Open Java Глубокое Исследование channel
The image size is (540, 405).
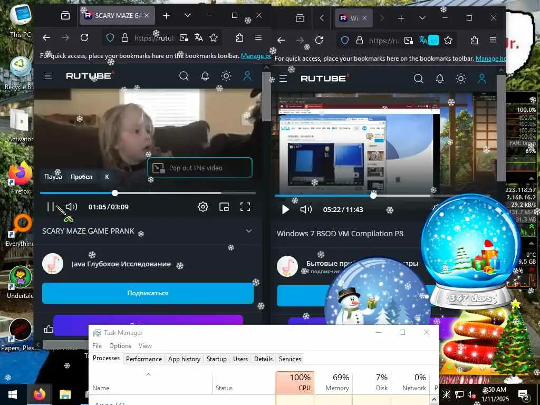click(x=121, y=264)
